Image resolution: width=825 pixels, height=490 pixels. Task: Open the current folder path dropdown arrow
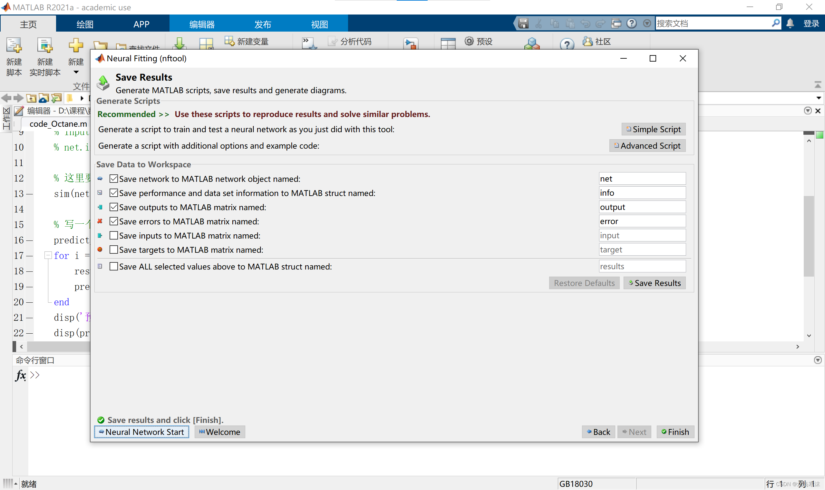click(819, 98)
